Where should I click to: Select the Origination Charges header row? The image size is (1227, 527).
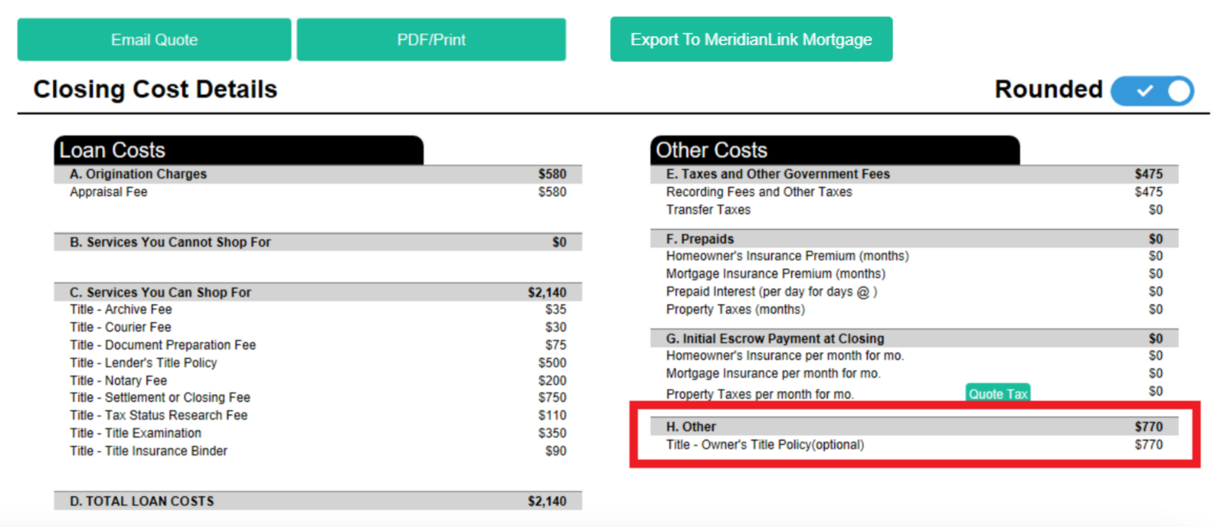(318, 174)
